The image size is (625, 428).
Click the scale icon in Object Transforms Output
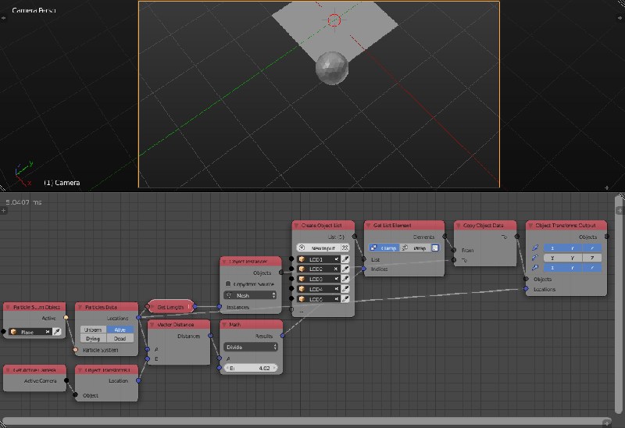pyautogui.click(x=535, y=268)
